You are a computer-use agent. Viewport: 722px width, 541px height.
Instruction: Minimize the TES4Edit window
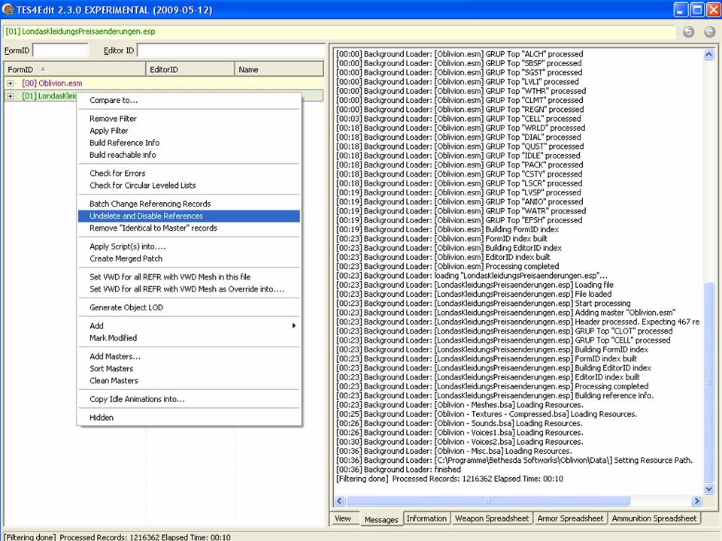pyautogui.click(x=681, y=9)
